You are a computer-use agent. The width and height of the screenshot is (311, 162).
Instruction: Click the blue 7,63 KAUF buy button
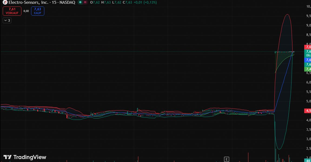38,11
